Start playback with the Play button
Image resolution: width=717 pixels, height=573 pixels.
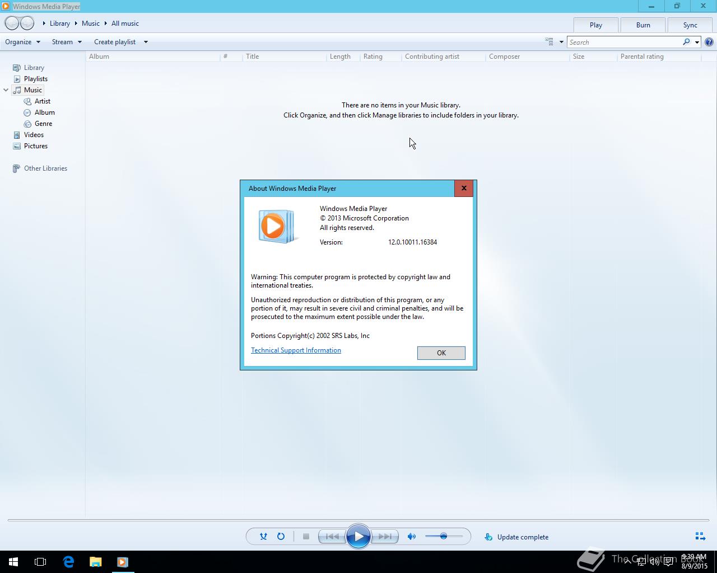358,537
